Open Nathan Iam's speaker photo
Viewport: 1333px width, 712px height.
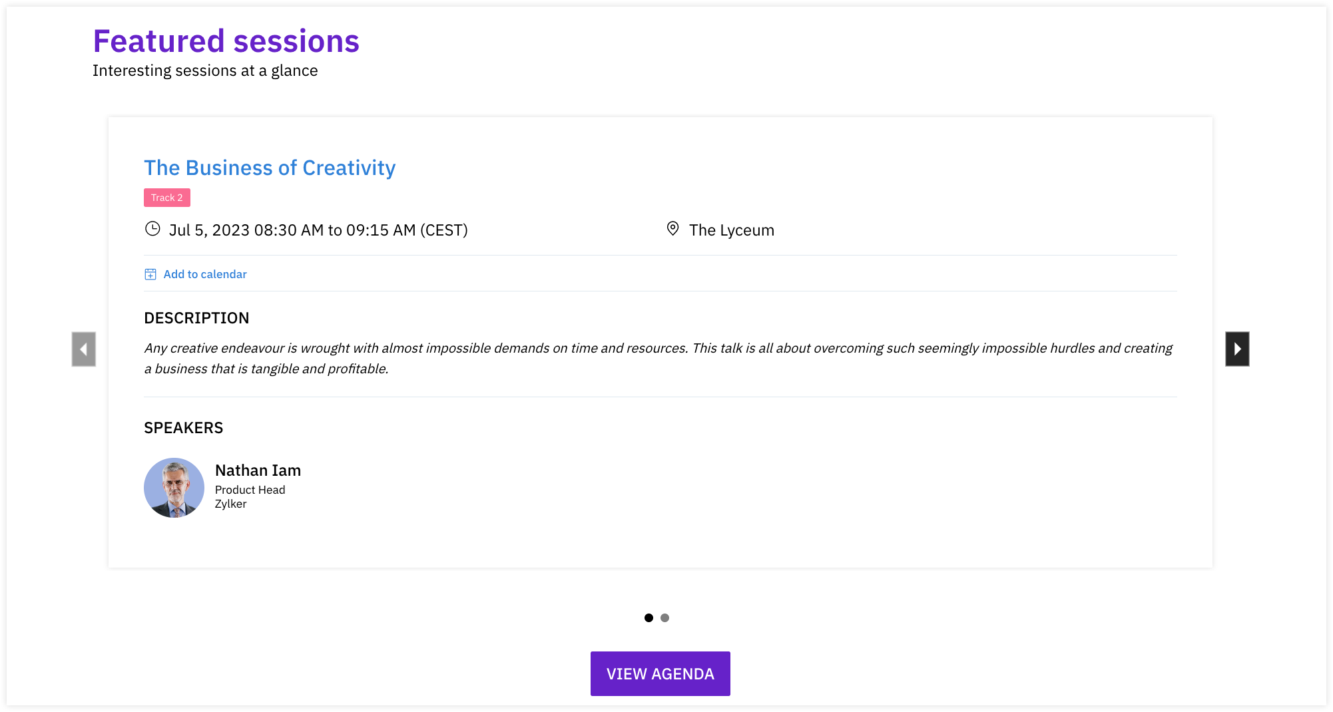click(x=174, y=488)
